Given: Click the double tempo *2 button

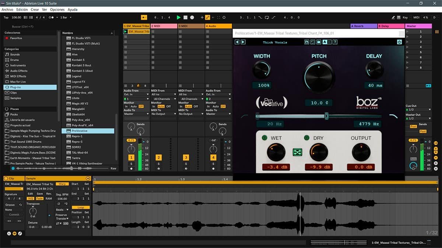Looking at the screenshot, I should pos(66,204).
